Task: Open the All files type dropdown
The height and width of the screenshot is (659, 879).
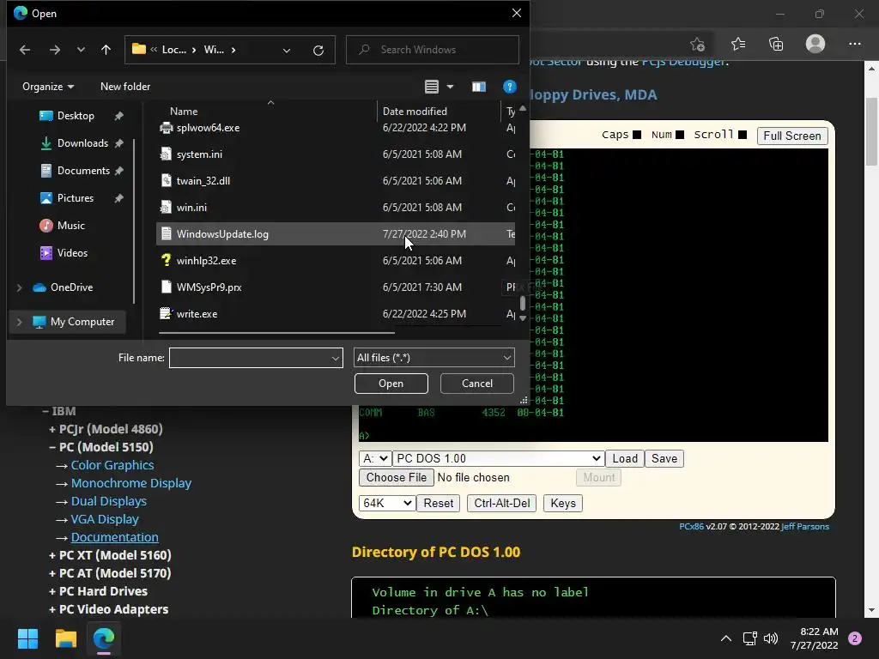Action: tap(433, 358)
